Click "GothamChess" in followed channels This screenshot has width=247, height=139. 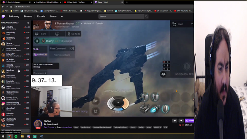(12, 92)
